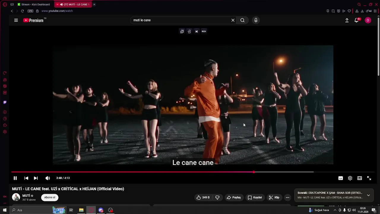Focus the address bar URL
The height and width of the screenshot is (214, 380).
pos(57,11)
